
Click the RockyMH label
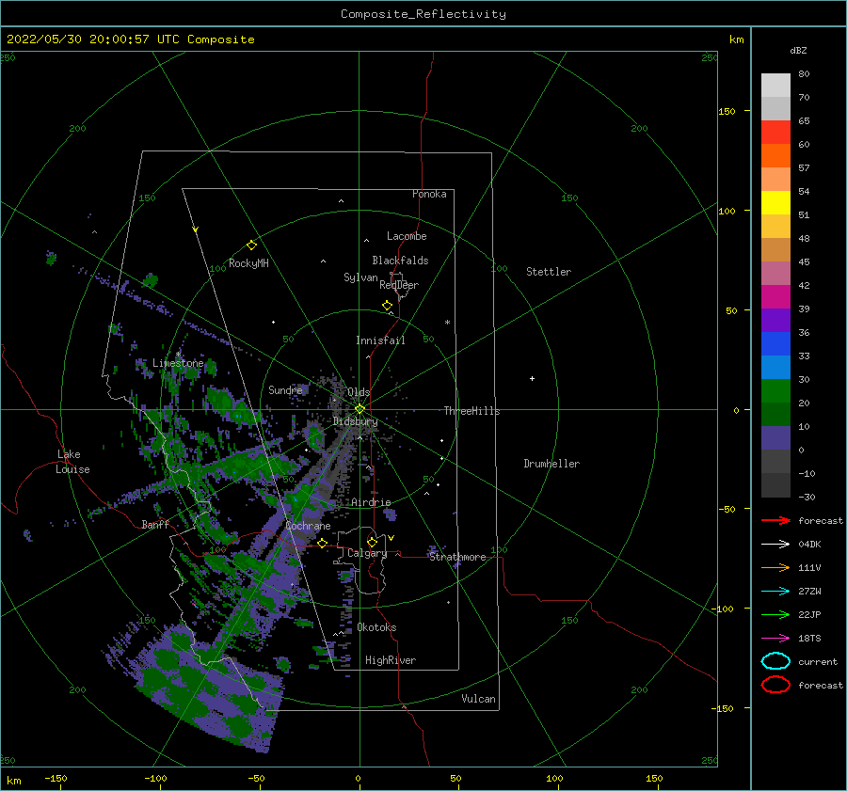point(248,263)
